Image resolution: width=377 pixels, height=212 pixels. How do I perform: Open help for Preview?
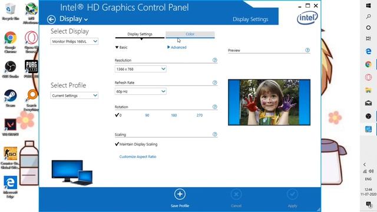[307, 50]
